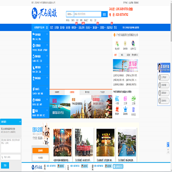Click the pale blue document icon in right grid

[x=133, y=109]
